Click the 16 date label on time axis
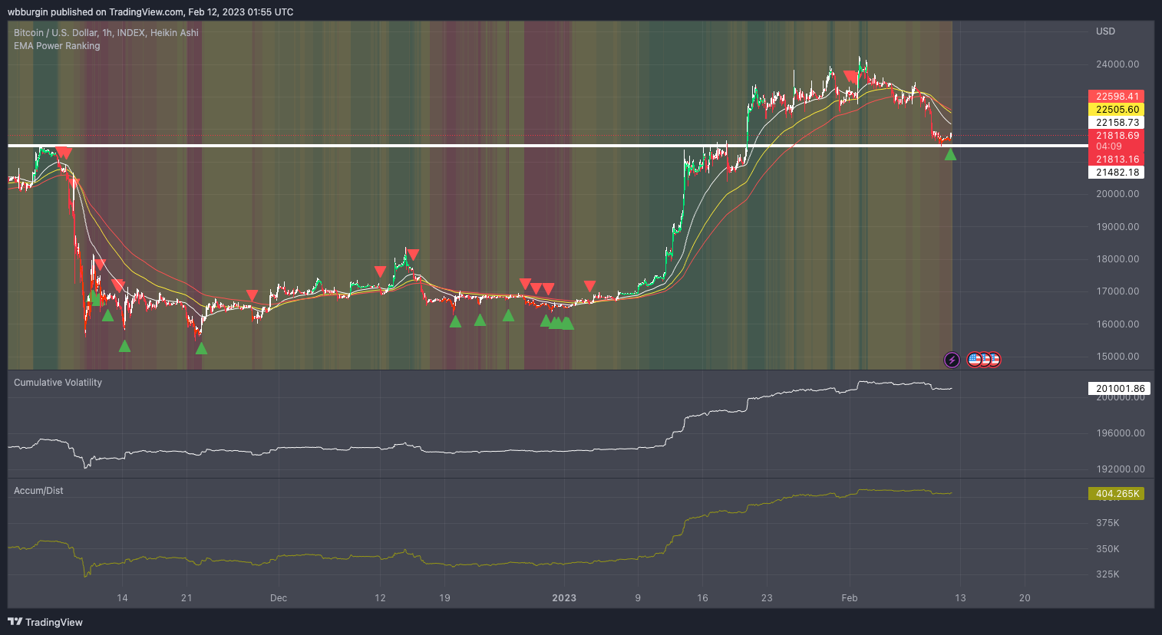 (702, 598)
